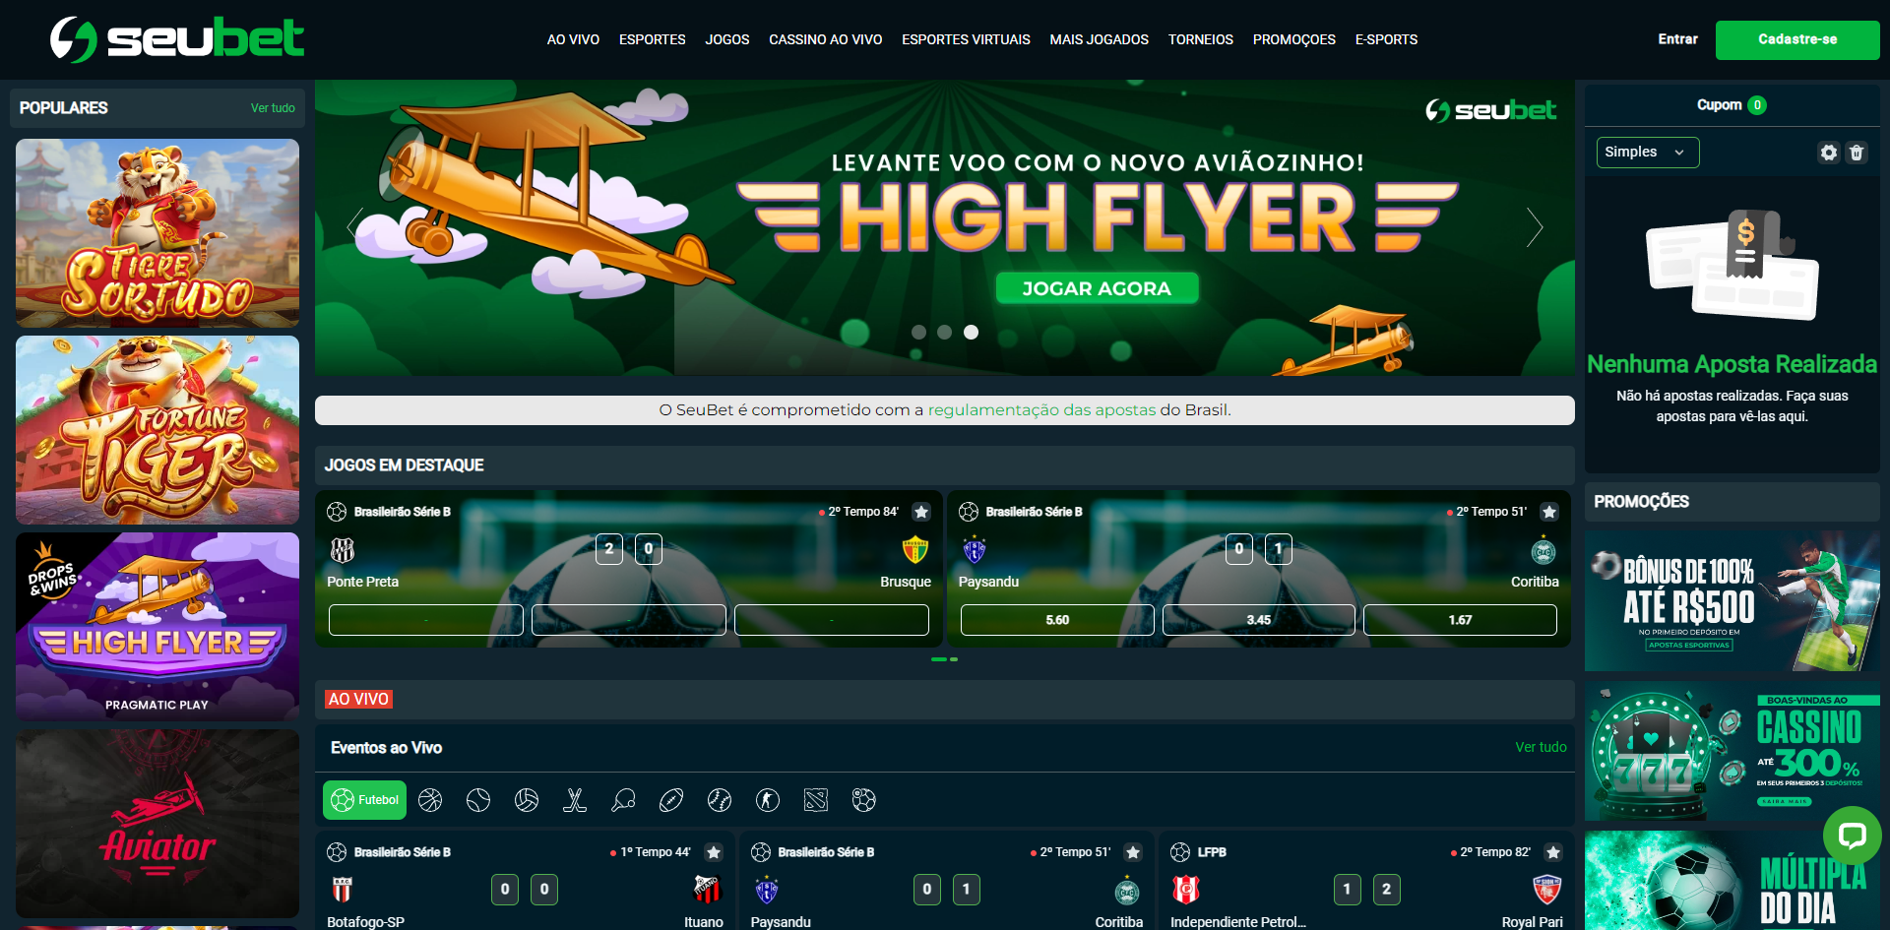Click the Ponte Preta team name
The image size is (1890, 930).
point(363,582)
